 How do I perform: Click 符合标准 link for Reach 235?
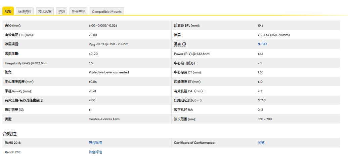[95, 152]
